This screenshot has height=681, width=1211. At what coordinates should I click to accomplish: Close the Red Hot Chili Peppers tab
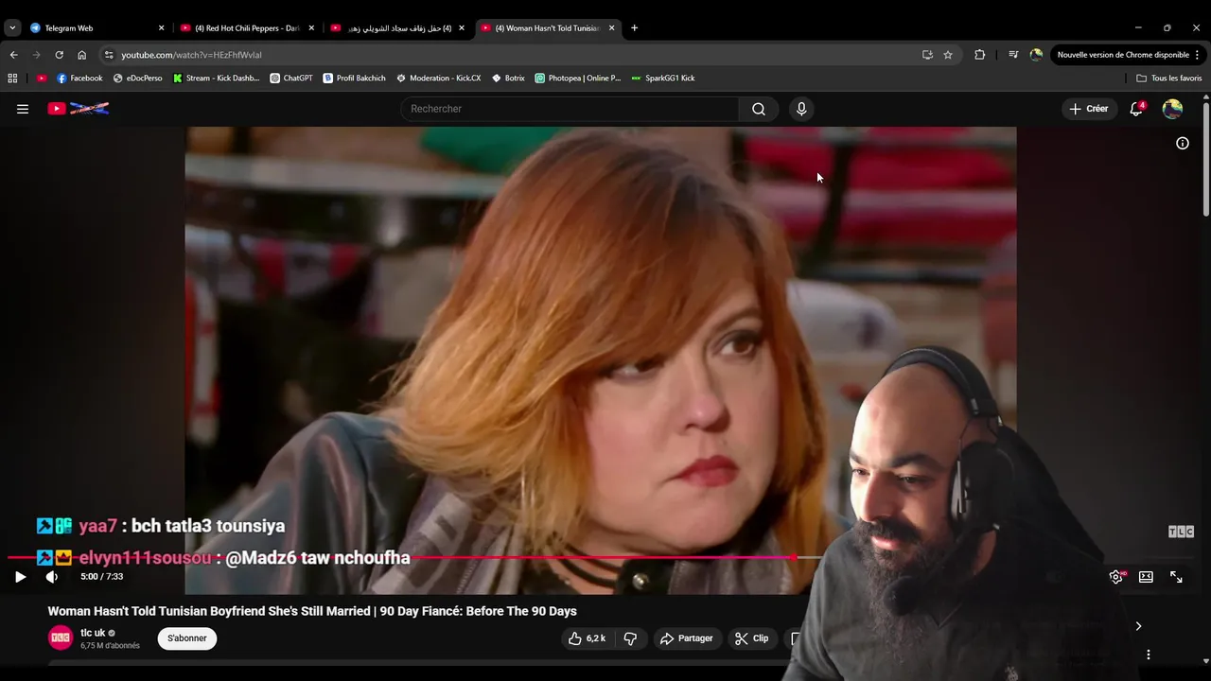[311, 28]
